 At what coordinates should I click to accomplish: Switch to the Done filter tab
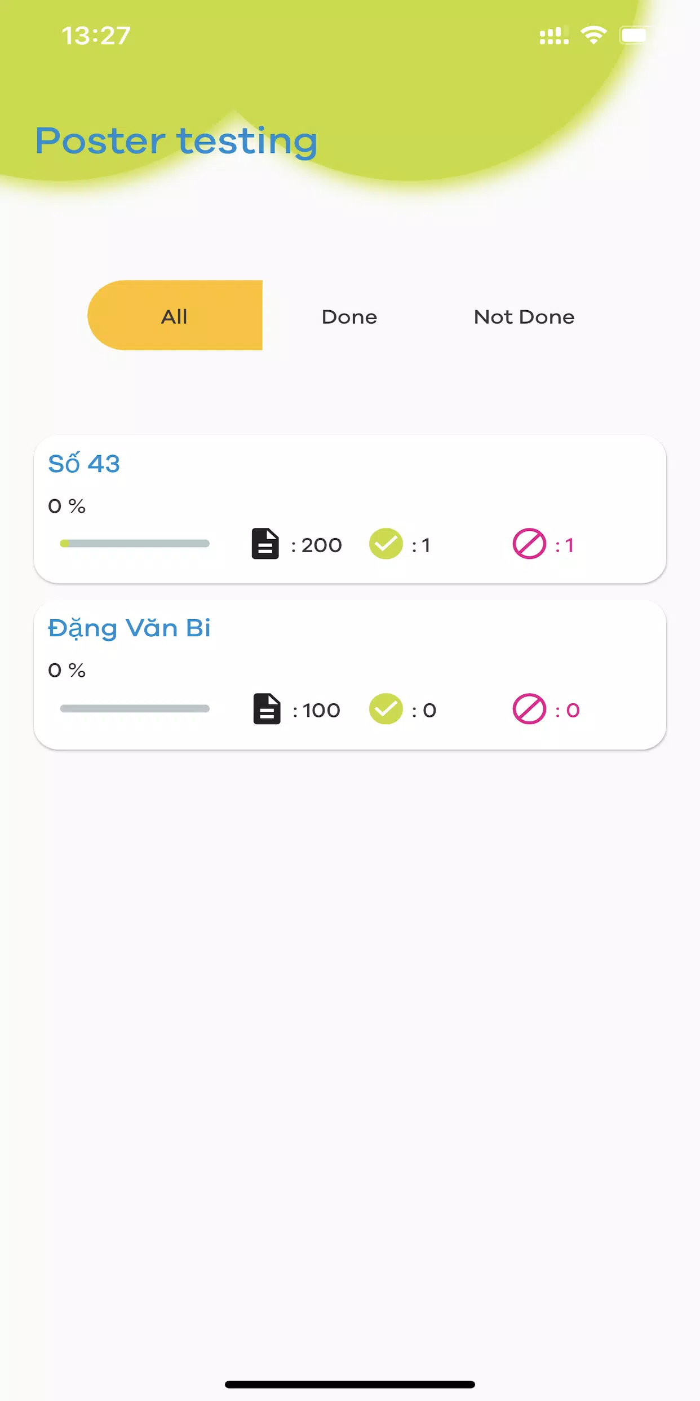pos(349,316)
